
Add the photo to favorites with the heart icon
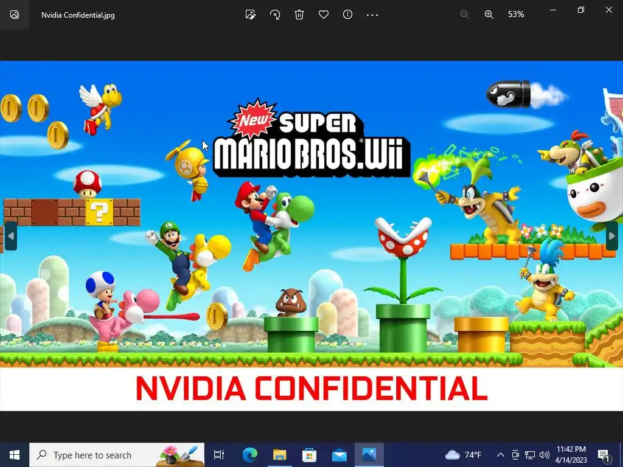click(324, 15)
